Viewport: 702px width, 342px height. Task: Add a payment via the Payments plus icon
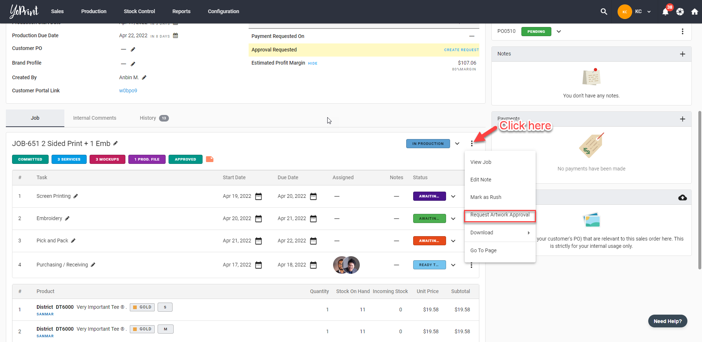pyautogui.click(x=683, y=119)
